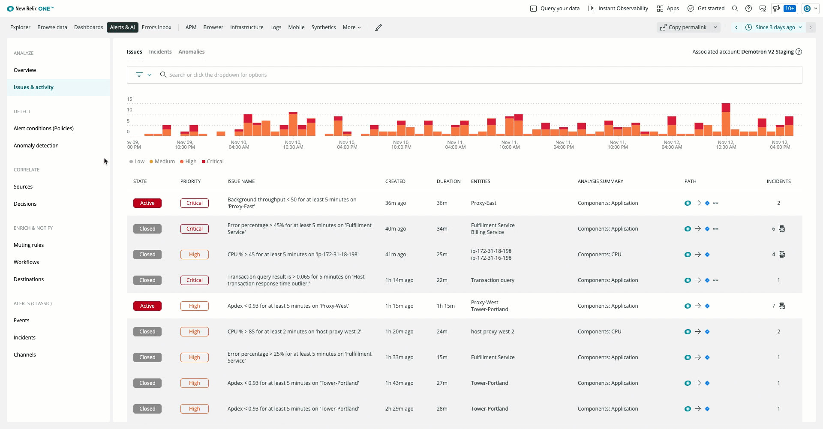Viewport: 823px width, 429px height.
Task: Click the Apps grid icon
Action: click(660, 9)
